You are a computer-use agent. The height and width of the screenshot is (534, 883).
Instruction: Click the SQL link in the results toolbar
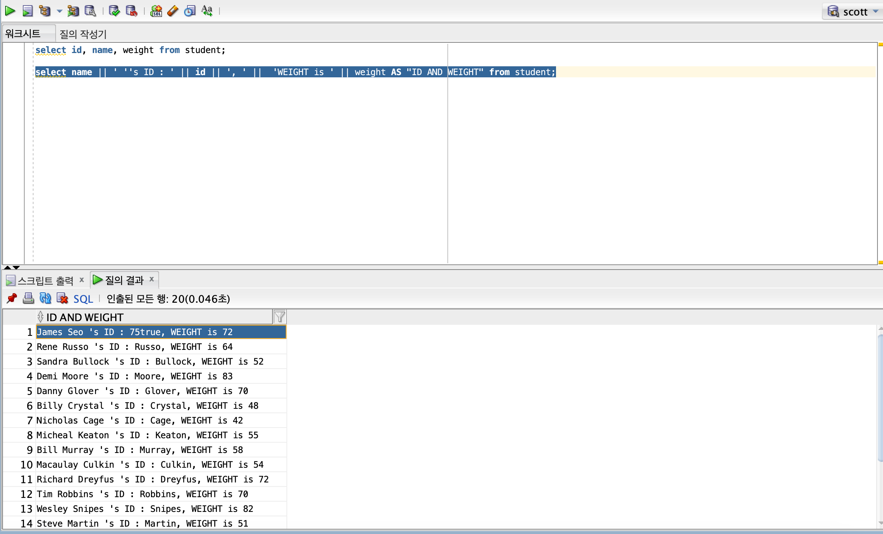point(83,299)
